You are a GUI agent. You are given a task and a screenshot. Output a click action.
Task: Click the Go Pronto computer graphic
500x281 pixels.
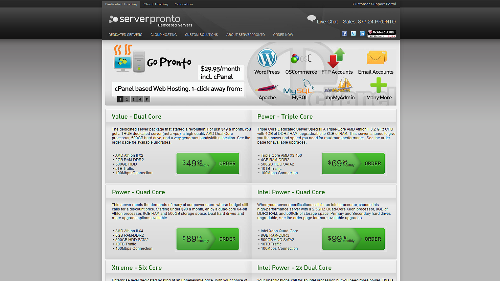130,58
